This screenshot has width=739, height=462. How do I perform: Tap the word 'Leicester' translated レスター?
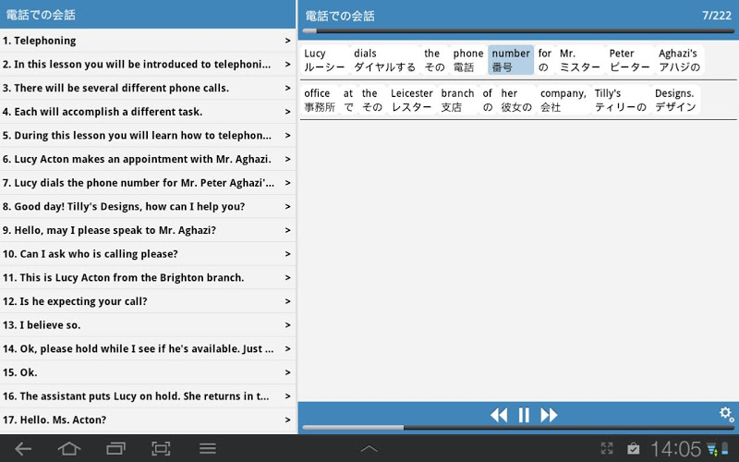pos(411,100)
